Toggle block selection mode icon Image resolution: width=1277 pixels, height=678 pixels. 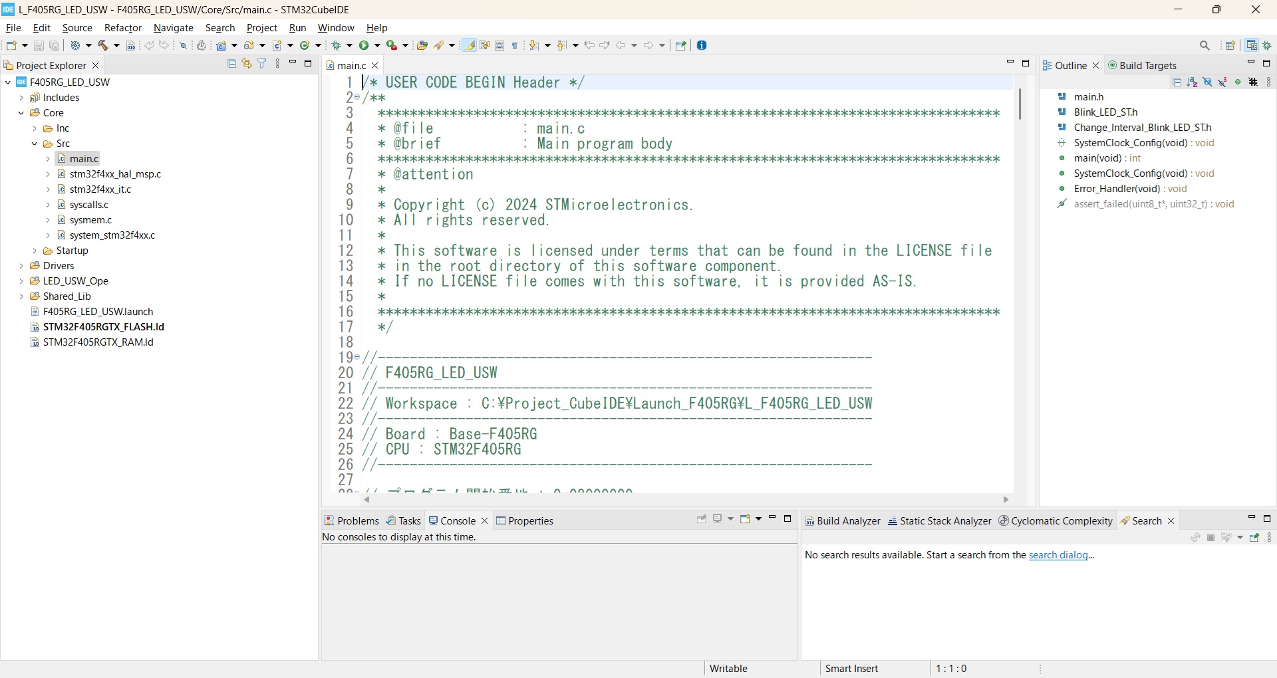click(499, 45)
